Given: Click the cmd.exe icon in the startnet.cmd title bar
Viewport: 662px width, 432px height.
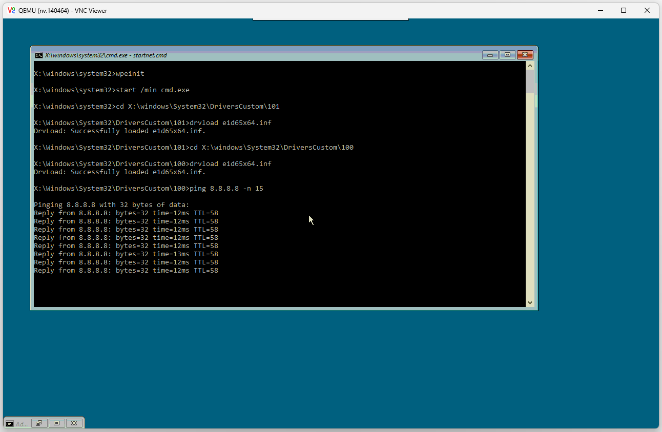Looking at the screenshot, I should click(x=38, y=55).
